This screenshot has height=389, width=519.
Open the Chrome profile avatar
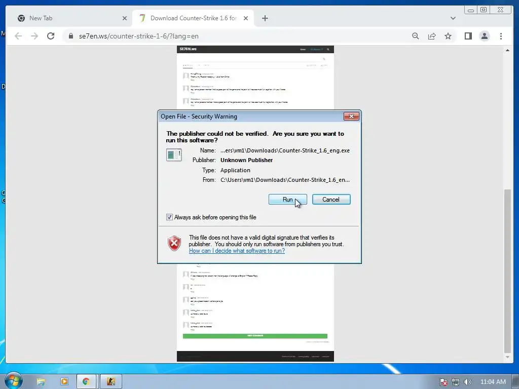484,36
